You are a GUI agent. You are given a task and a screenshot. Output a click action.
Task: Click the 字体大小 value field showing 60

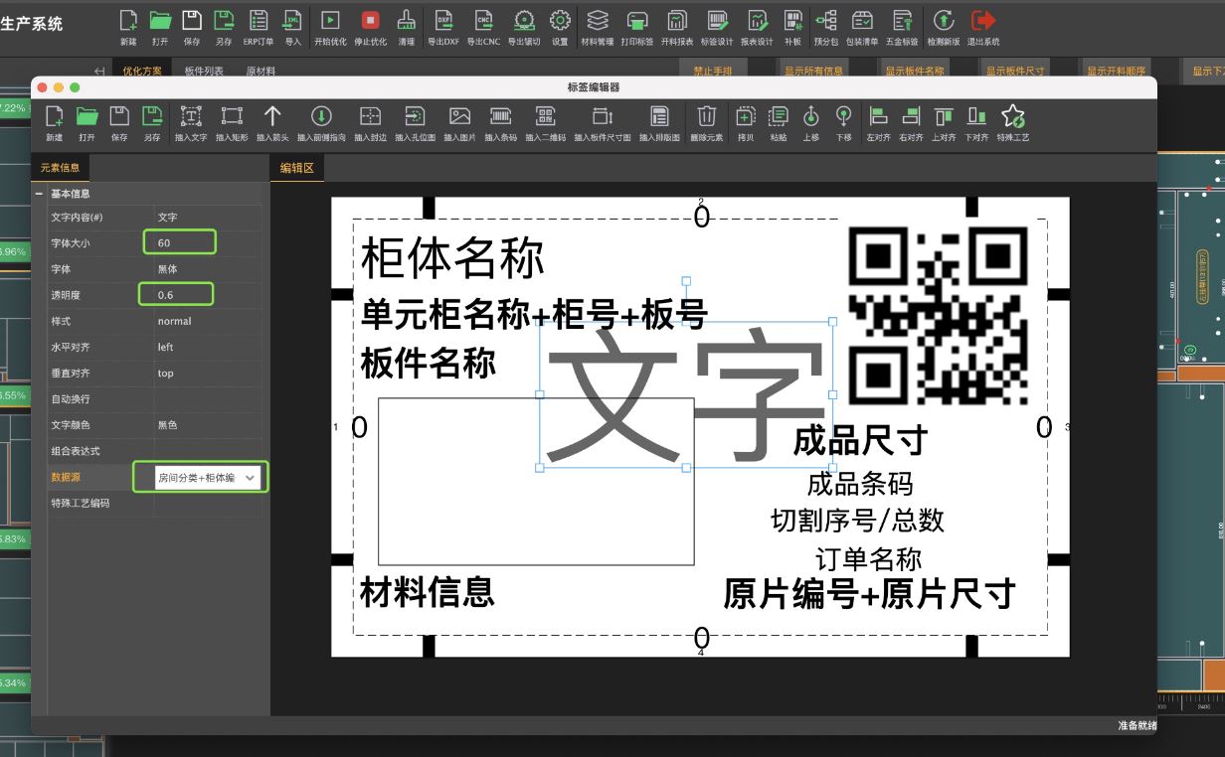point(179,241)
